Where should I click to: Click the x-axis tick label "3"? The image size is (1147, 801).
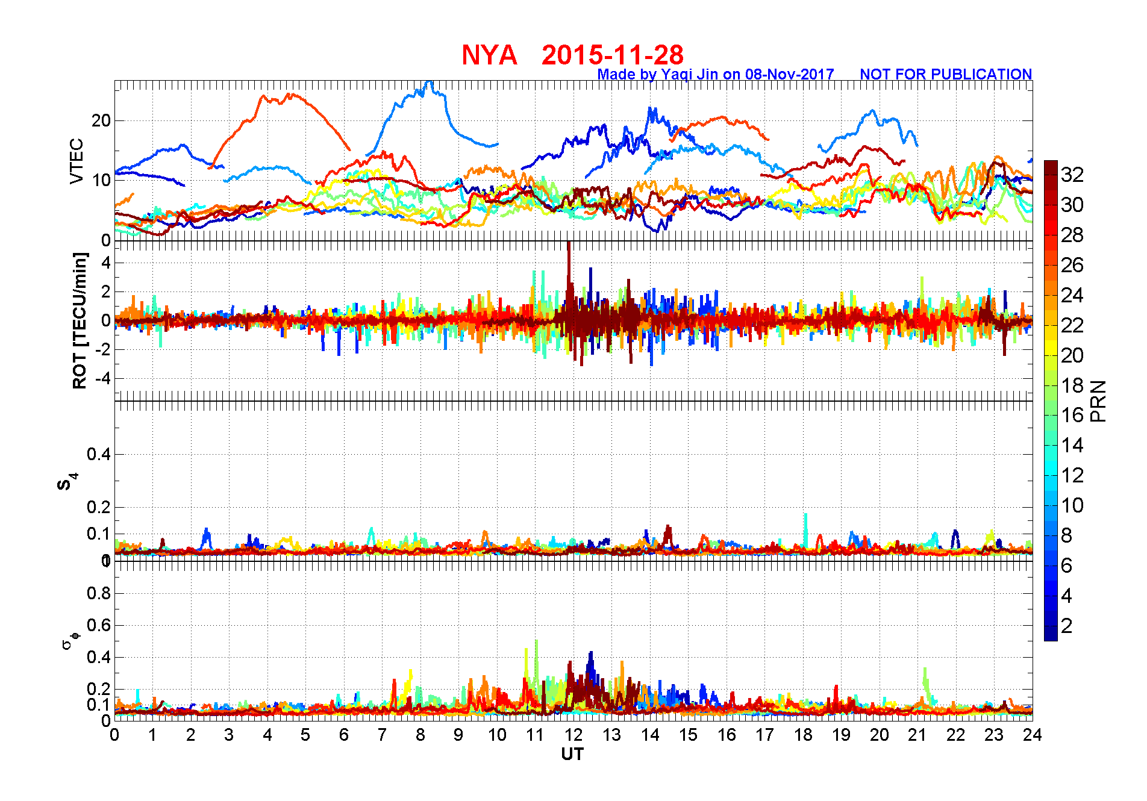pyautogui.click(x=229, y=735)
